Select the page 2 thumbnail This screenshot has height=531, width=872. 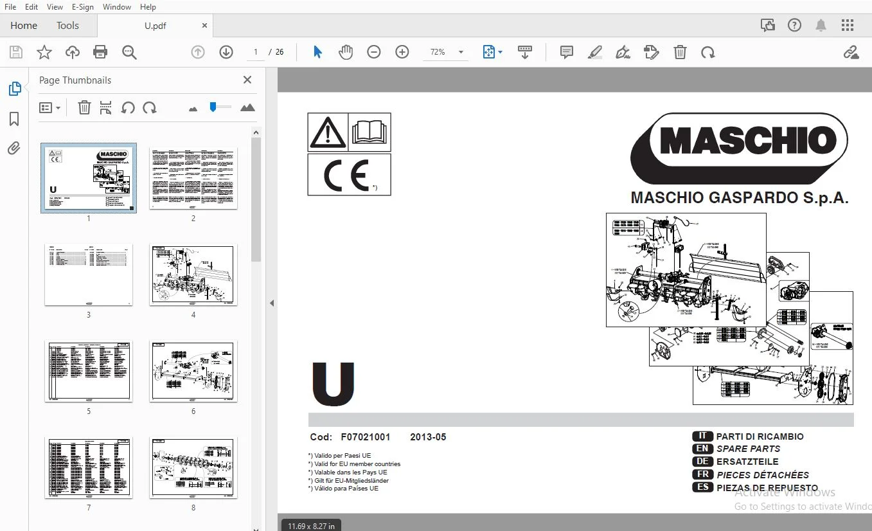[193, 178]
